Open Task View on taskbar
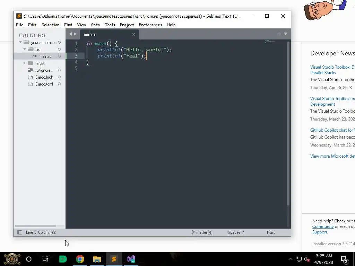 [45, 259]
